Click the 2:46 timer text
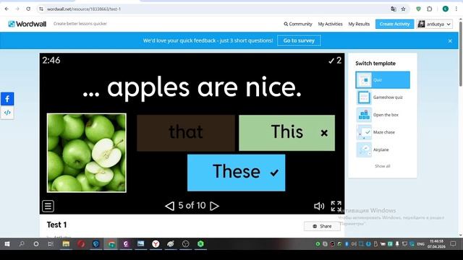463x260 pixels. click(51, 61)
